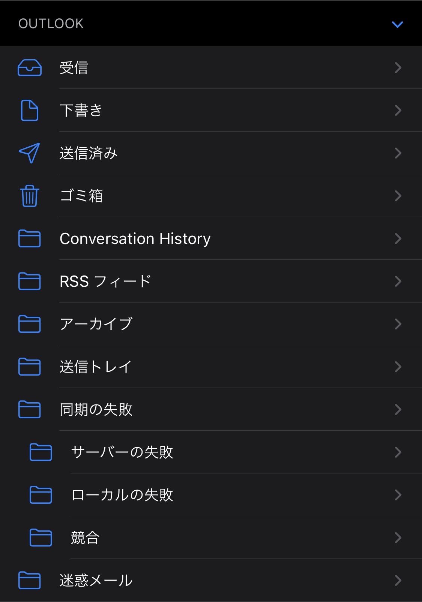Open the Conversation History folder label
422x602 pixels.
pyautogui.click(x=135, y=239)
